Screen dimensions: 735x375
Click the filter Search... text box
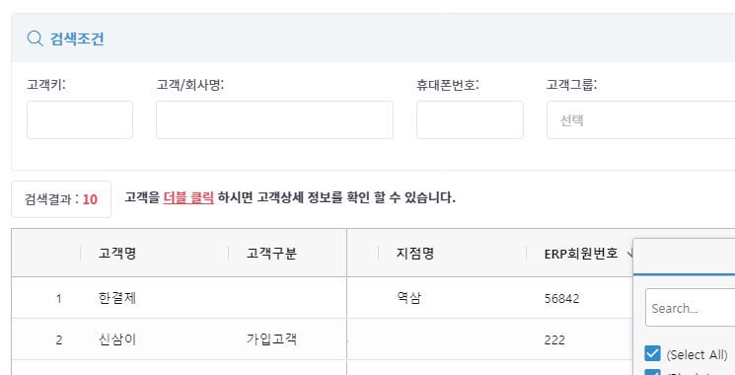click(690, 308)
